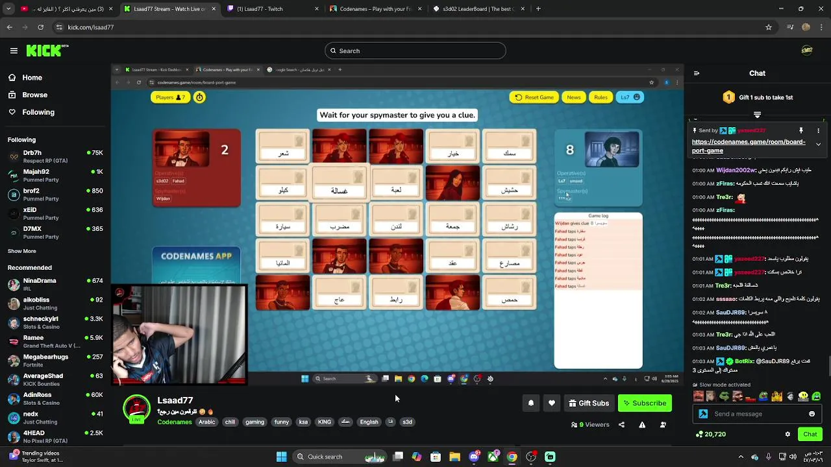Reload the kick.com page
Image resolution: width=831 pixels, height=467 pixels.
[x=40, y=27]
